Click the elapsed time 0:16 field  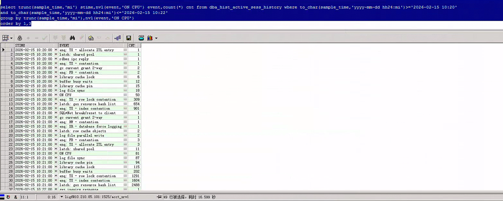tap(48, 197)
